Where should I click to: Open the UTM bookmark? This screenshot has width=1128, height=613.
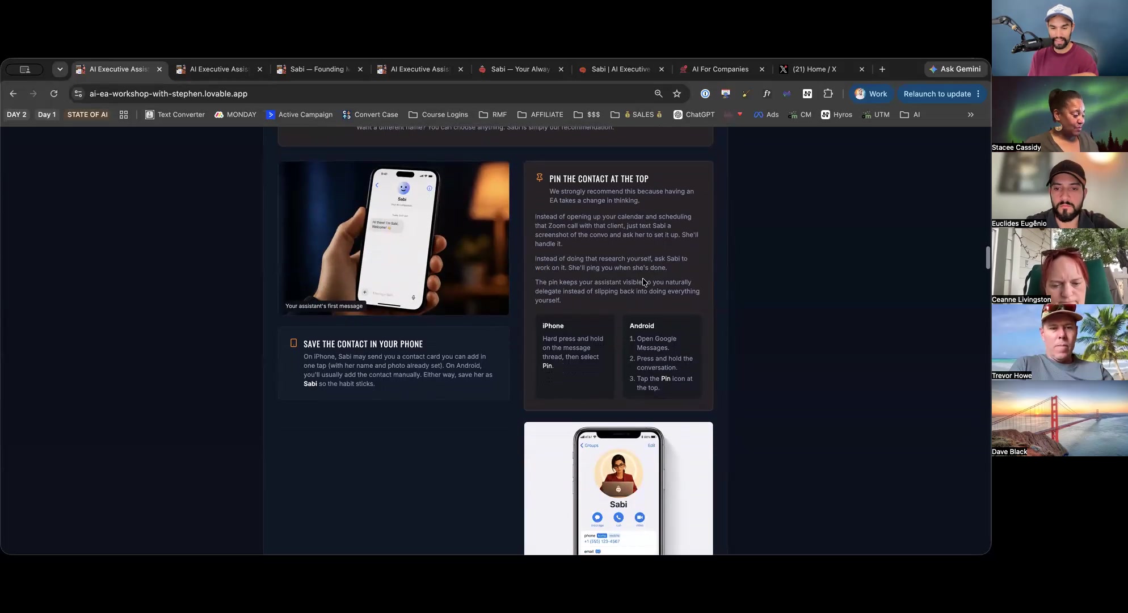876,115
